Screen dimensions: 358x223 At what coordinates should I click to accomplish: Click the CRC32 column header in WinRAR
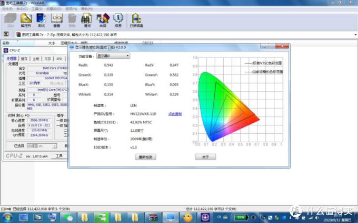click(147, 43)
